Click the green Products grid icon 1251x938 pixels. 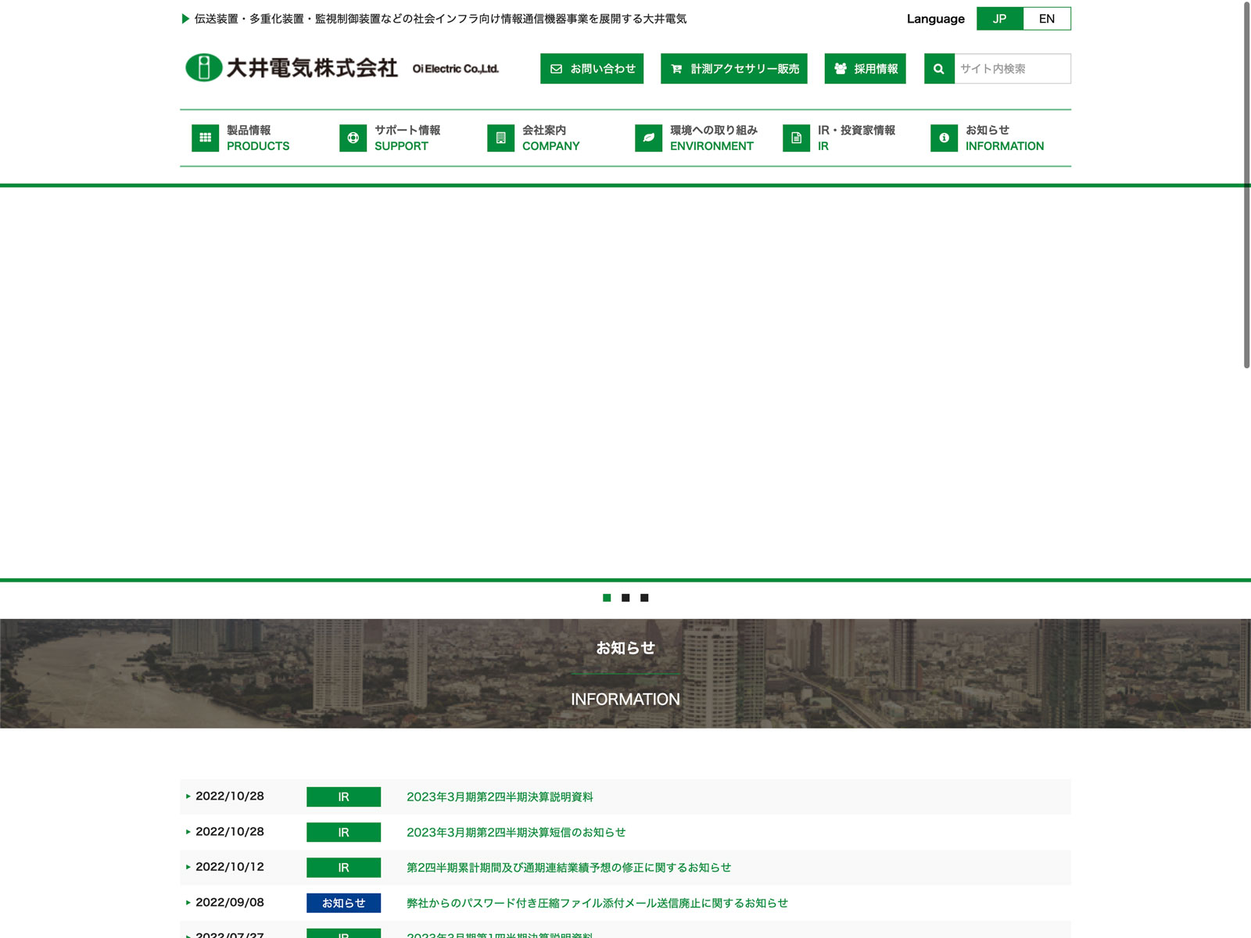(205, 138)
